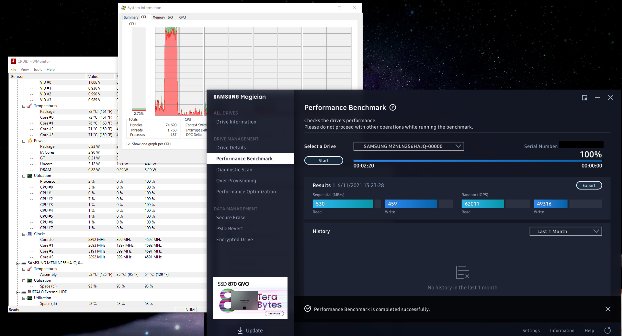Click the benchmark progress bar at 100%
Screen dimensions: 622x336
pos(478,160)
